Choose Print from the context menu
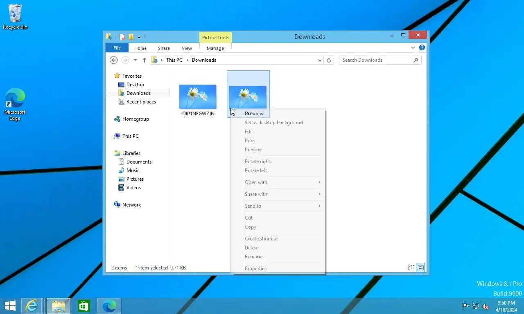 tap(250, 141)
